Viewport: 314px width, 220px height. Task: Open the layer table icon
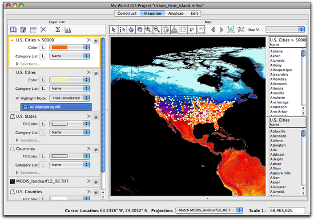[33, 30]
